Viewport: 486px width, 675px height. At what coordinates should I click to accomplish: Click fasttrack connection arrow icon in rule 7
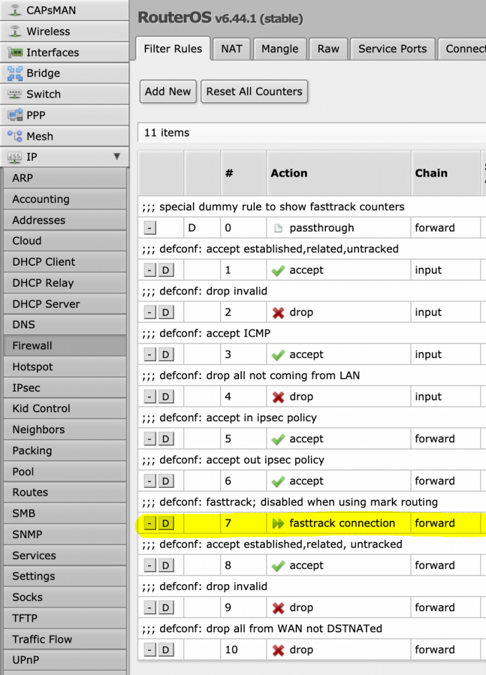[279, 523]
